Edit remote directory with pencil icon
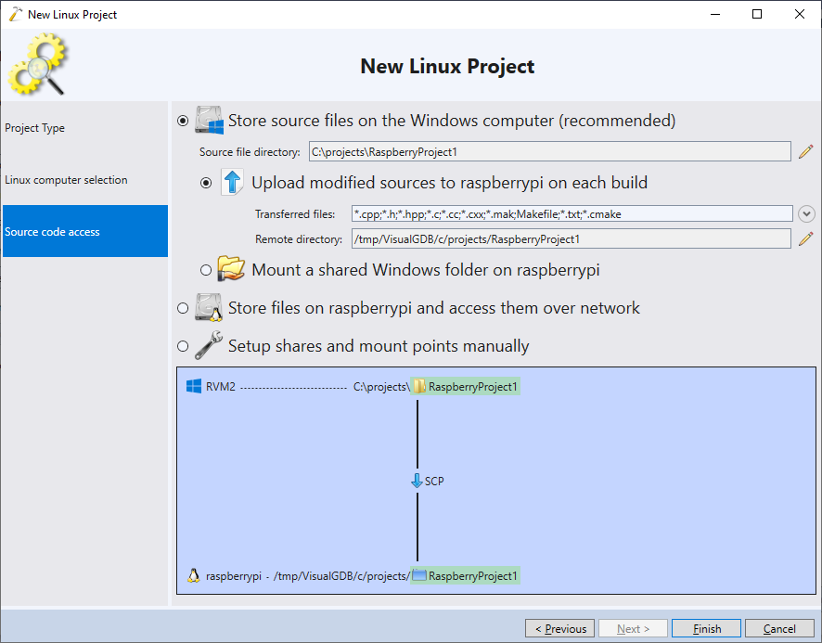Screen dimensions: 822x643 pyautogui.click(x=805, y=239)
